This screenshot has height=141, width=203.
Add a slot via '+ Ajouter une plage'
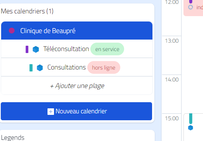[77, 86]
